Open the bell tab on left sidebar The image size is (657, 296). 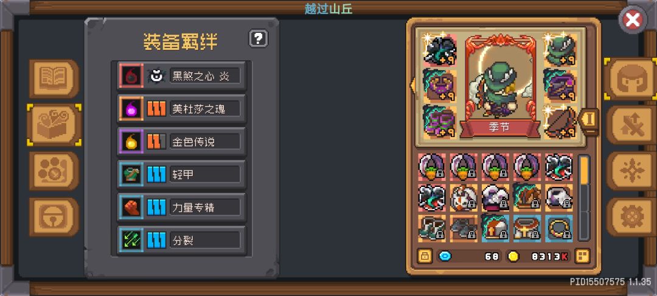coord(54,217)
